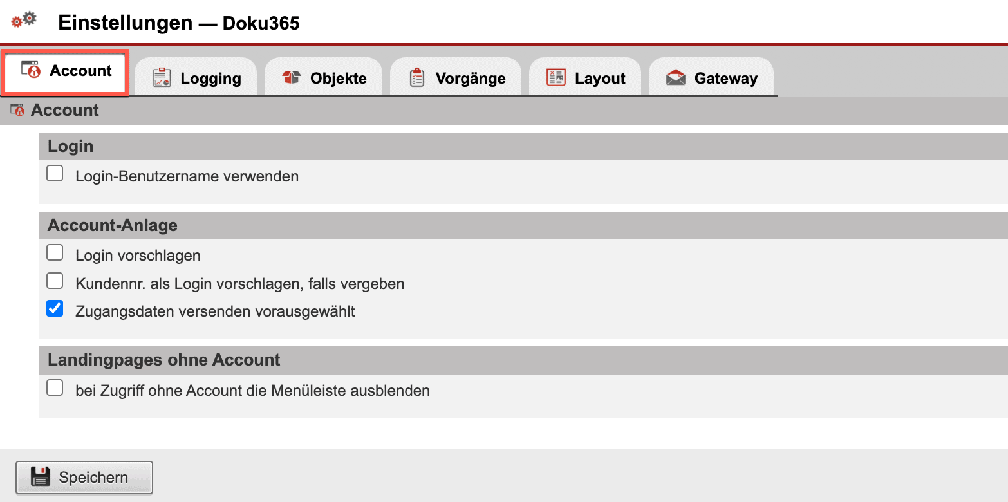The image size is (1008, 502).
Task: Click the Layout tab's page icon
Action: (555, 78)
